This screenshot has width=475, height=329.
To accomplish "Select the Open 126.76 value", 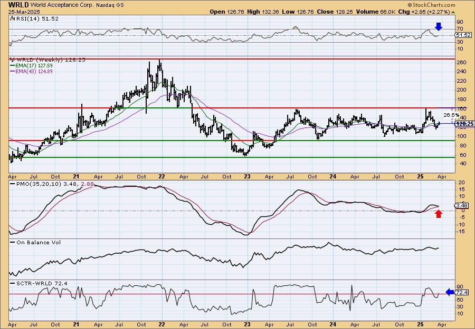I will coord(227,12).
